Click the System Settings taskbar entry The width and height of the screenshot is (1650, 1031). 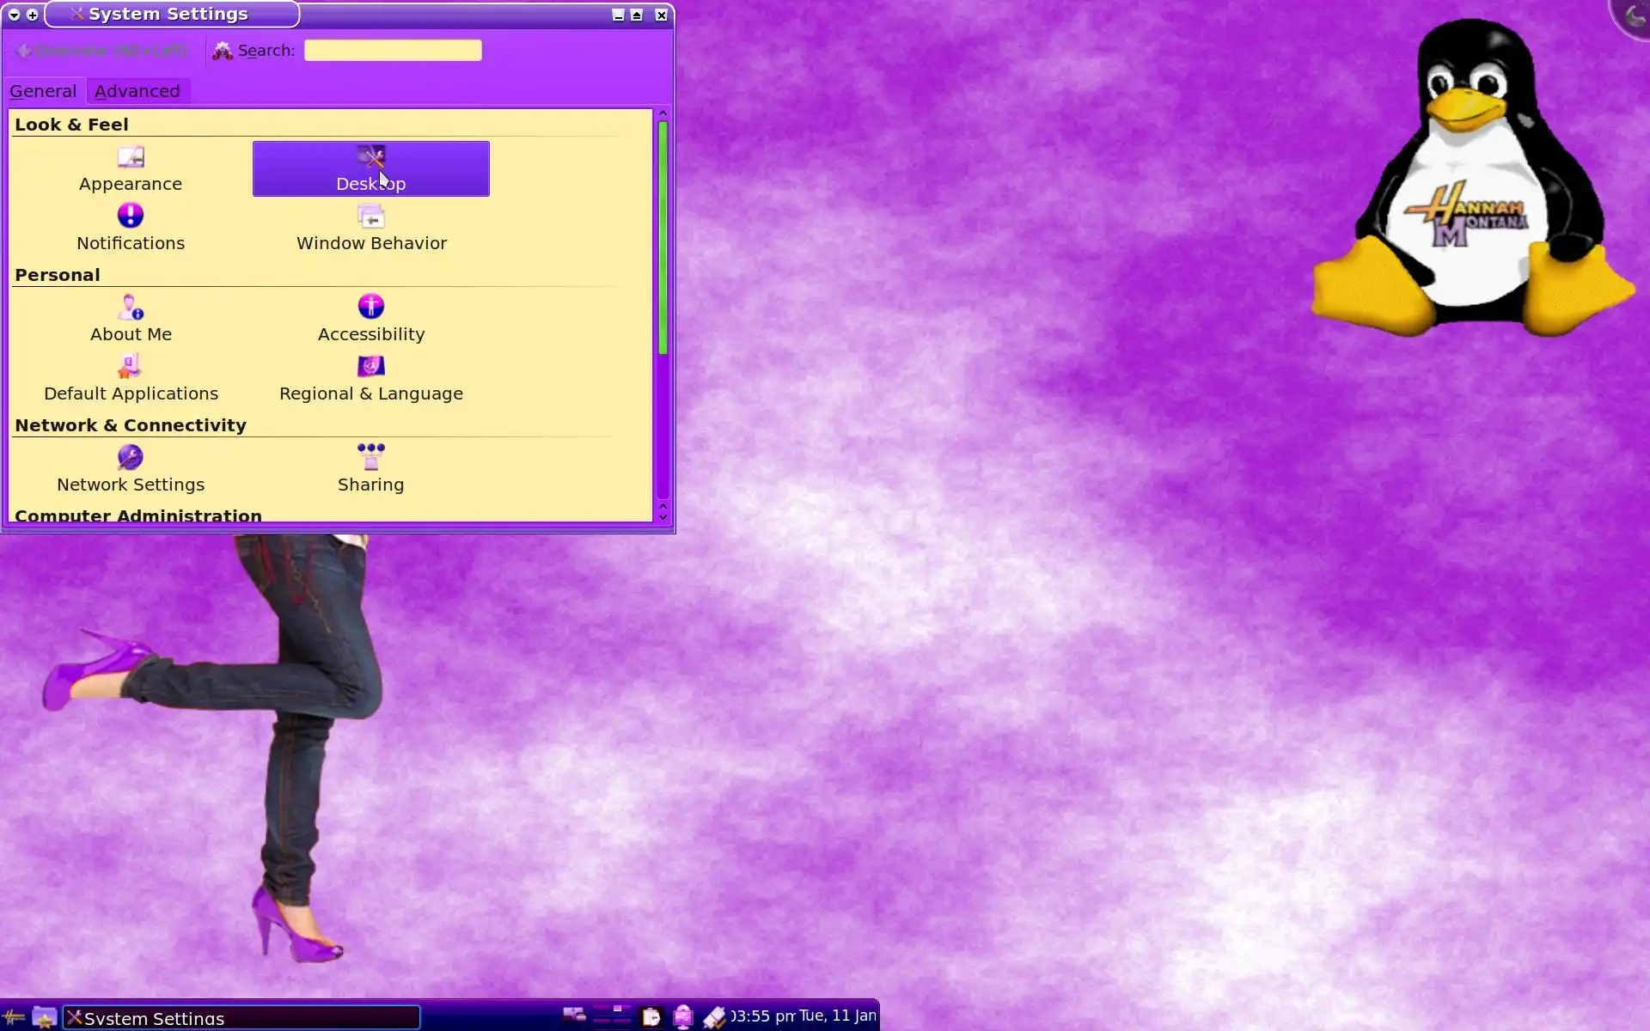click(x=241, y=1018)
